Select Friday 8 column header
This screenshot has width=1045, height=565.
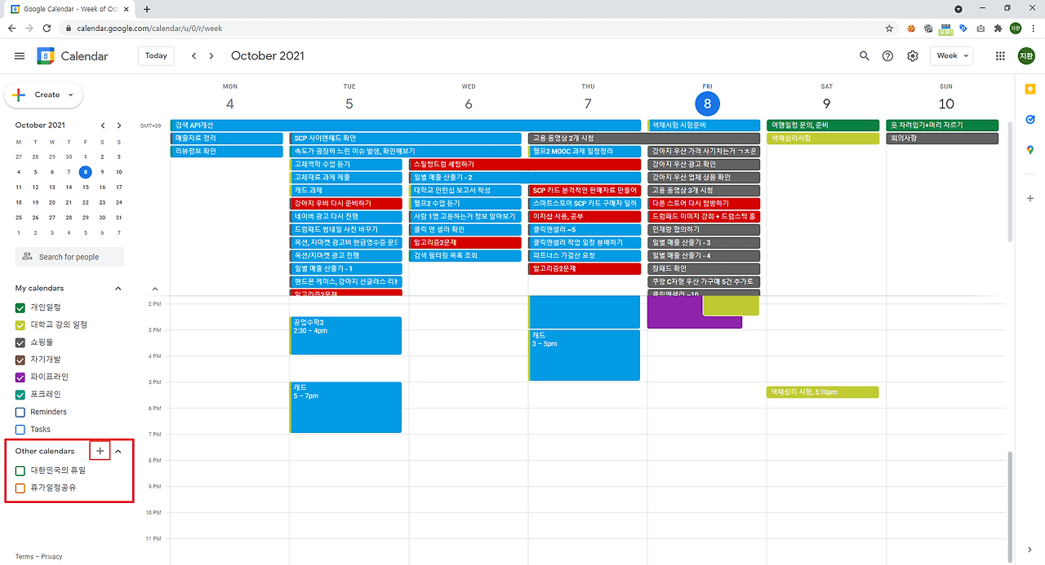click(707, 99)
